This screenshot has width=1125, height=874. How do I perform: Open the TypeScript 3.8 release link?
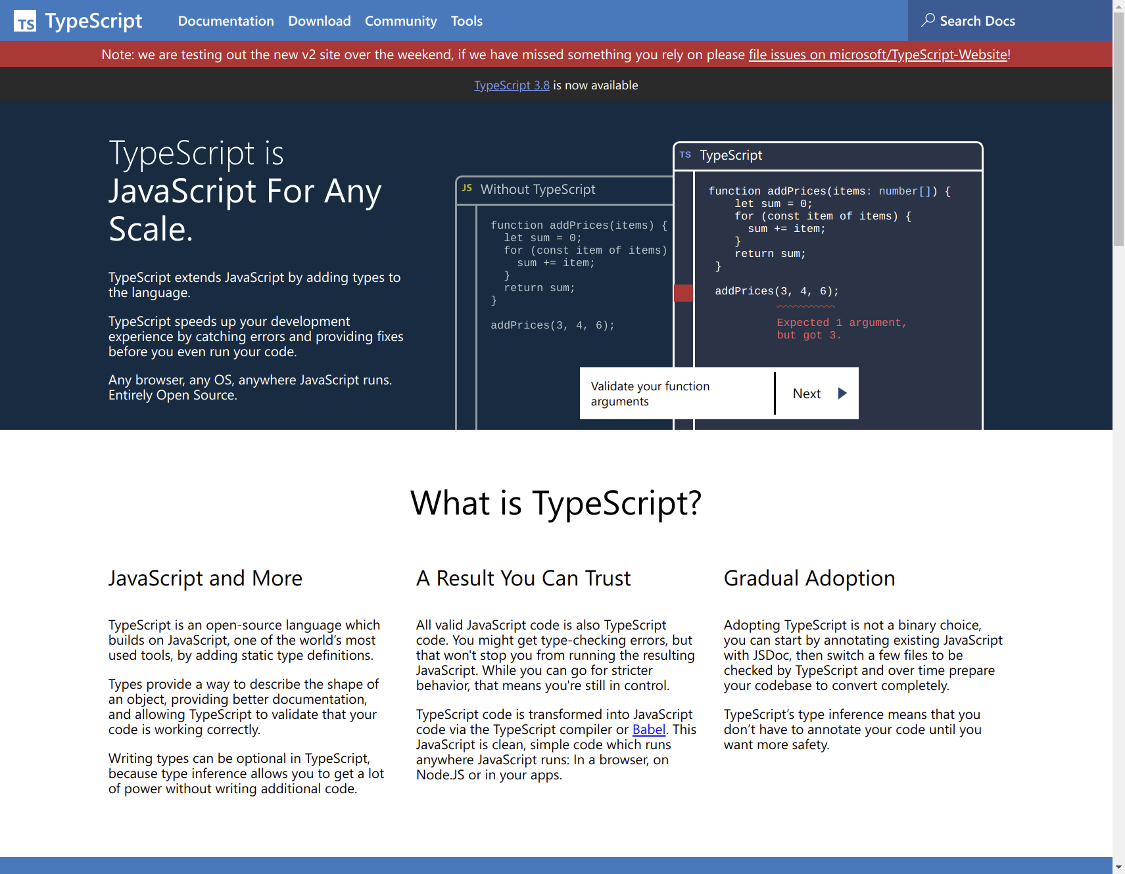click(512, 85)
